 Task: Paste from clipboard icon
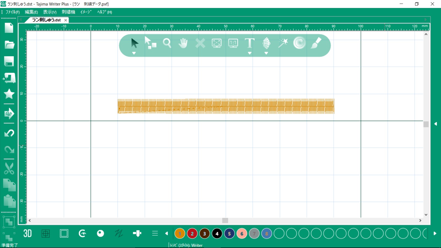[9, 201]
